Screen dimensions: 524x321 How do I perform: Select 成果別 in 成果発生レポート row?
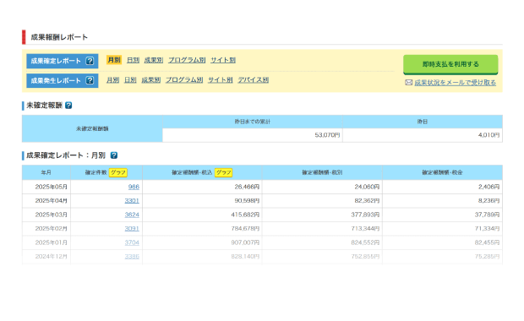151,80
